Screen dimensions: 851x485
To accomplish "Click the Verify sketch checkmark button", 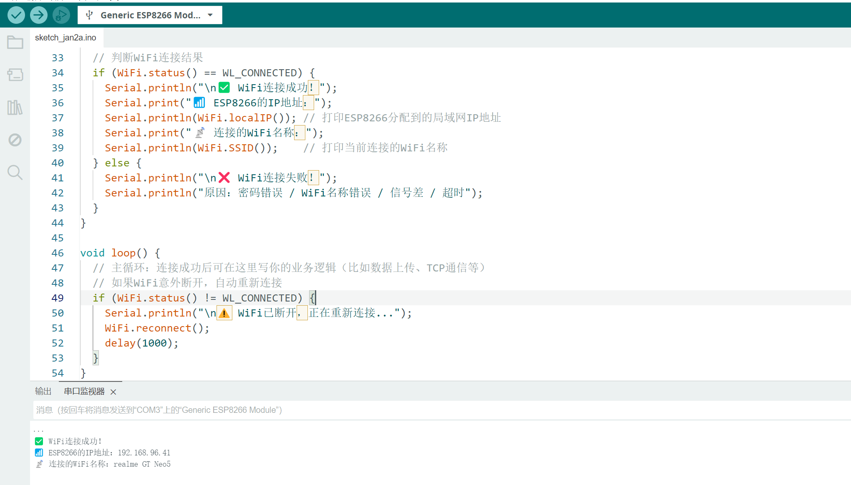I will (x=16, y=15).
